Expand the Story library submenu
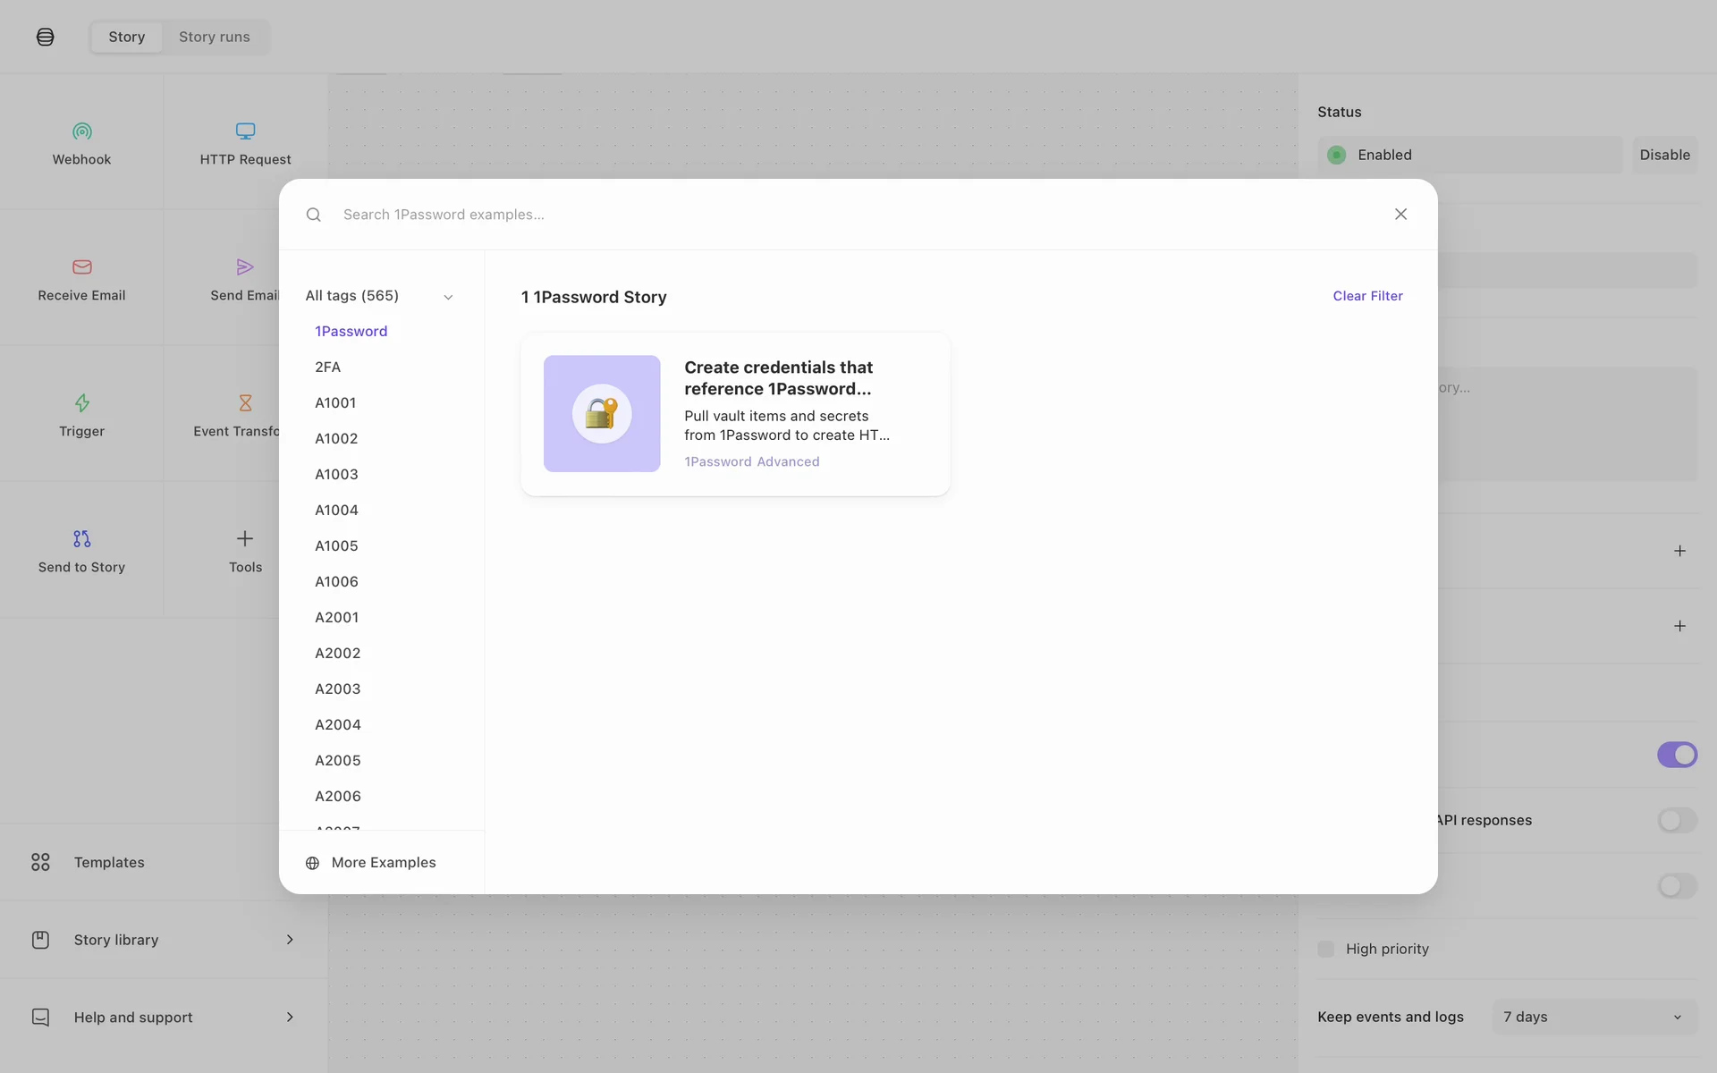 (x=290, y=940)
